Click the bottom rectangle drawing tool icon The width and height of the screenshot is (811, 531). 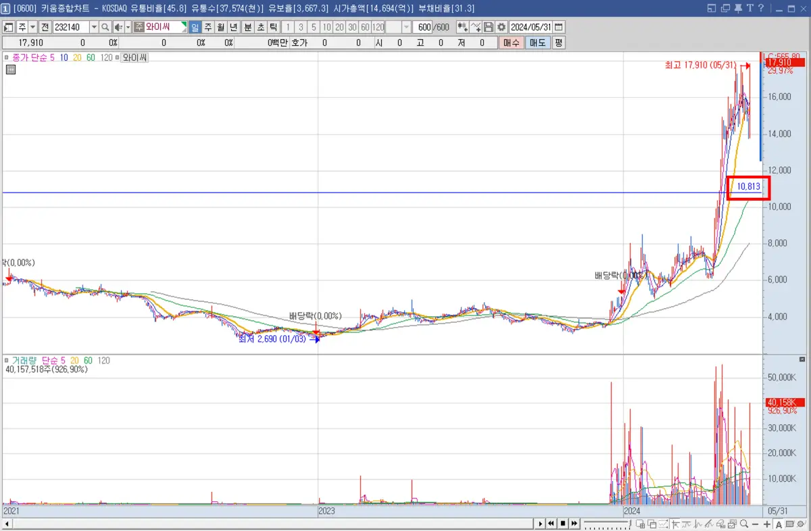point(789,524)
